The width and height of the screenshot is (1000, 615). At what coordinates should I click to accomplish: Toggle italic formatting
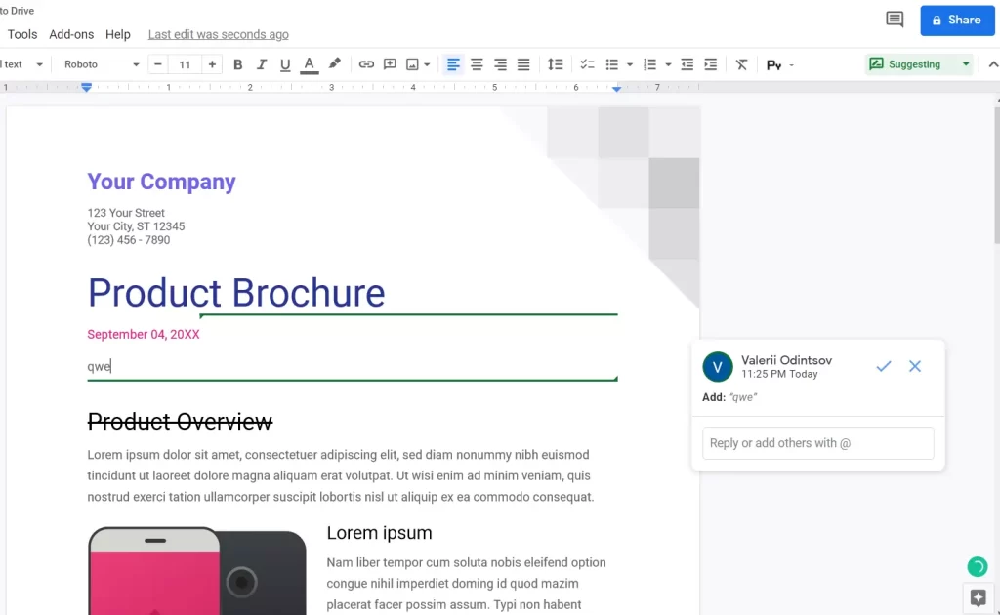(262, 64)
